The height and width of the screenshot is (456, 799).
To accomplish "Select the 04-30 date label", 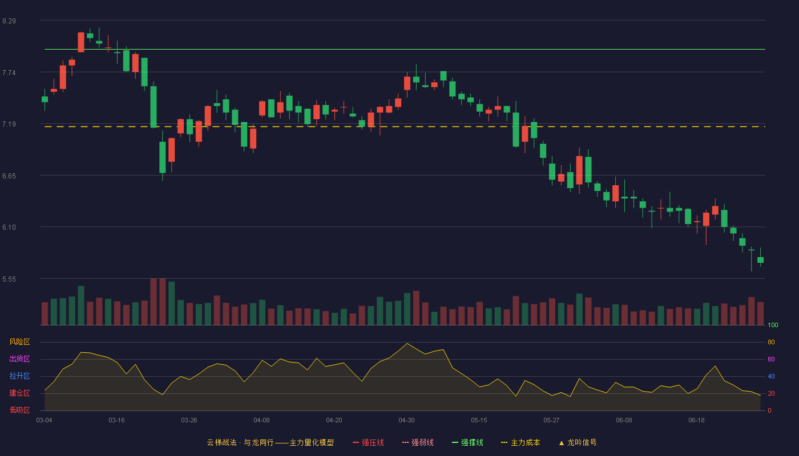I will 406,420.
